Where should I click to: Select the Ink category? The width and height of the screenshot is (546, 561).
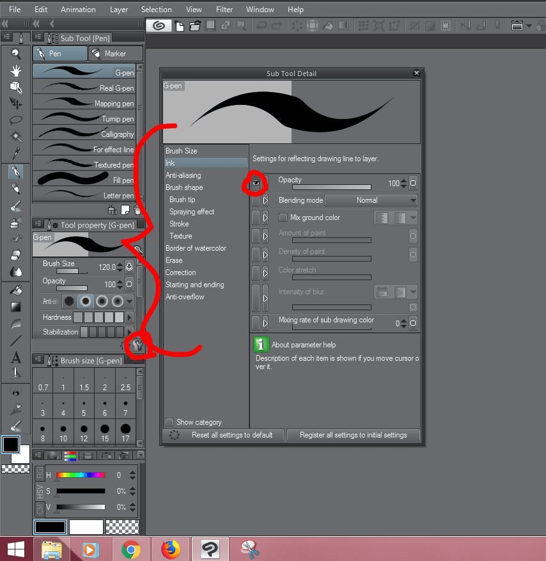[x=206, y=163]
